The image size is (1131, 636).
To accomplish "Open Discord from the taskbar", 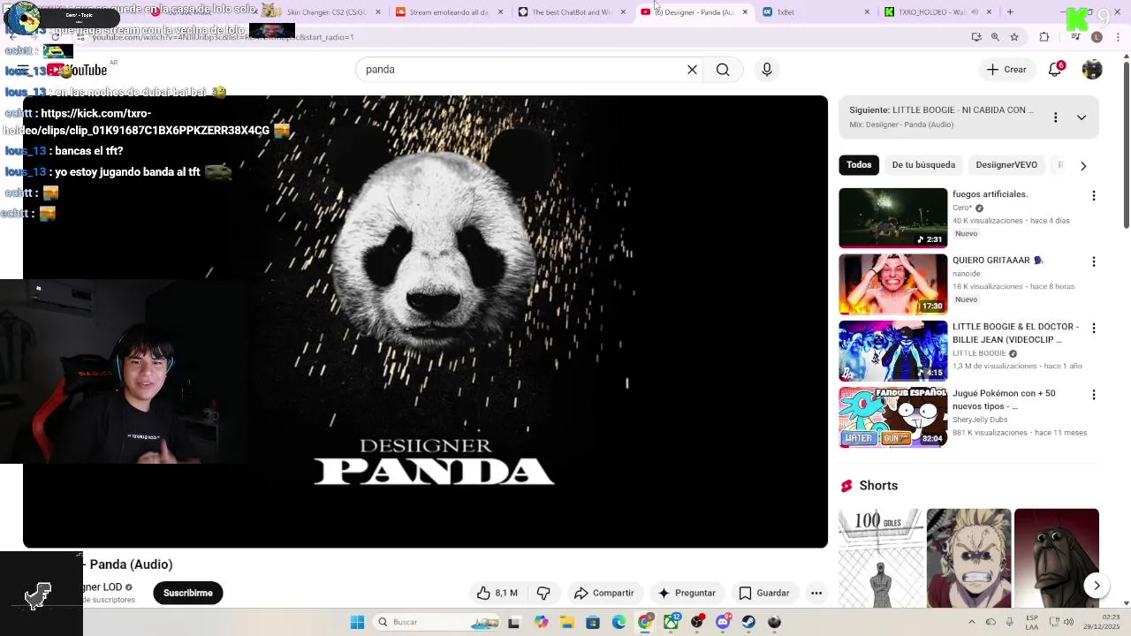I will click(x=723, y=622).
